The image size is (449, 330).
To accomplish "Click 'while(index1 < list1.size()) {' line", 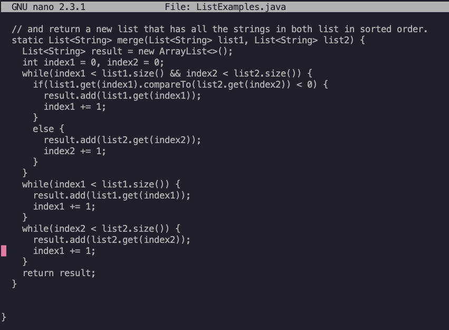I will [101, 184].
